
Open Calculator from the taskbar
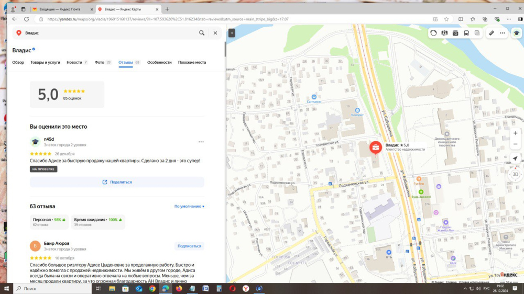click(219, 289)
